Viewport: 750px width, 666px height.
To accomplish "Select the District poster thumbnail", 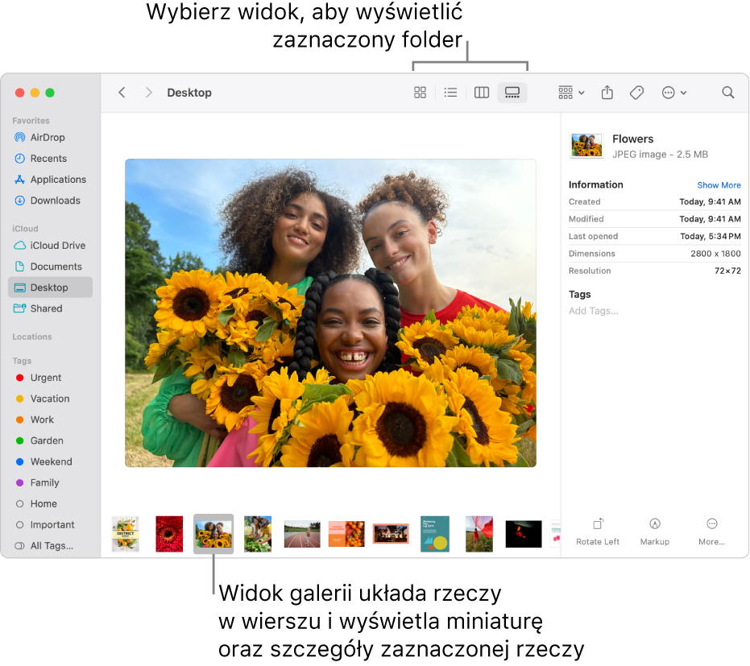I will (x=126, y=534).
